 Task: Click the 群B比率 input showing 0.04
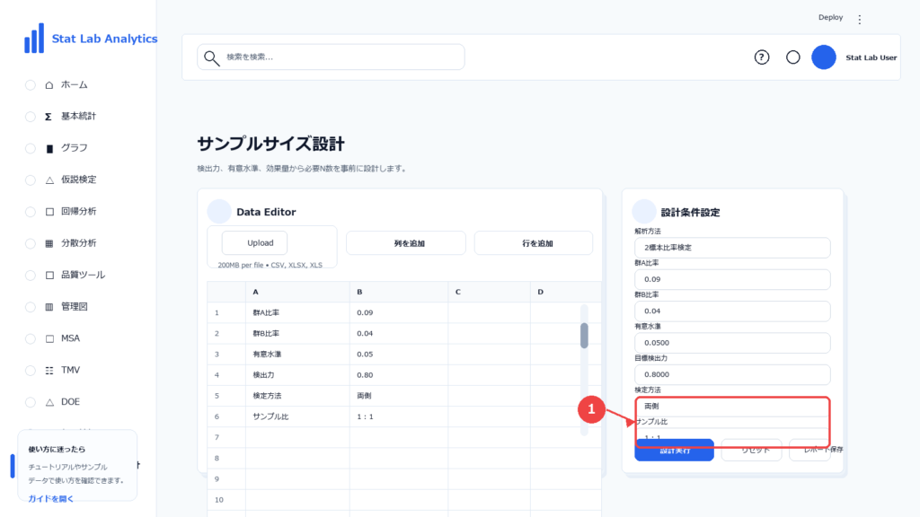tap(732, 311)
